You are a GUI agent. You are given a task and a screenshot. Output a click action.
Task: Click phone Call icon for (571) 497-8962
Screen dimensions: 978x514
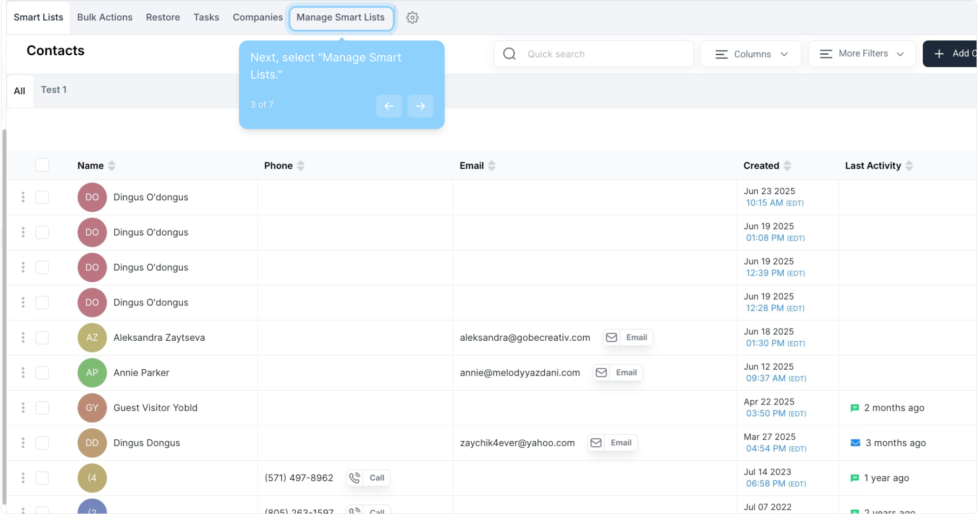(x=355, y=478)
